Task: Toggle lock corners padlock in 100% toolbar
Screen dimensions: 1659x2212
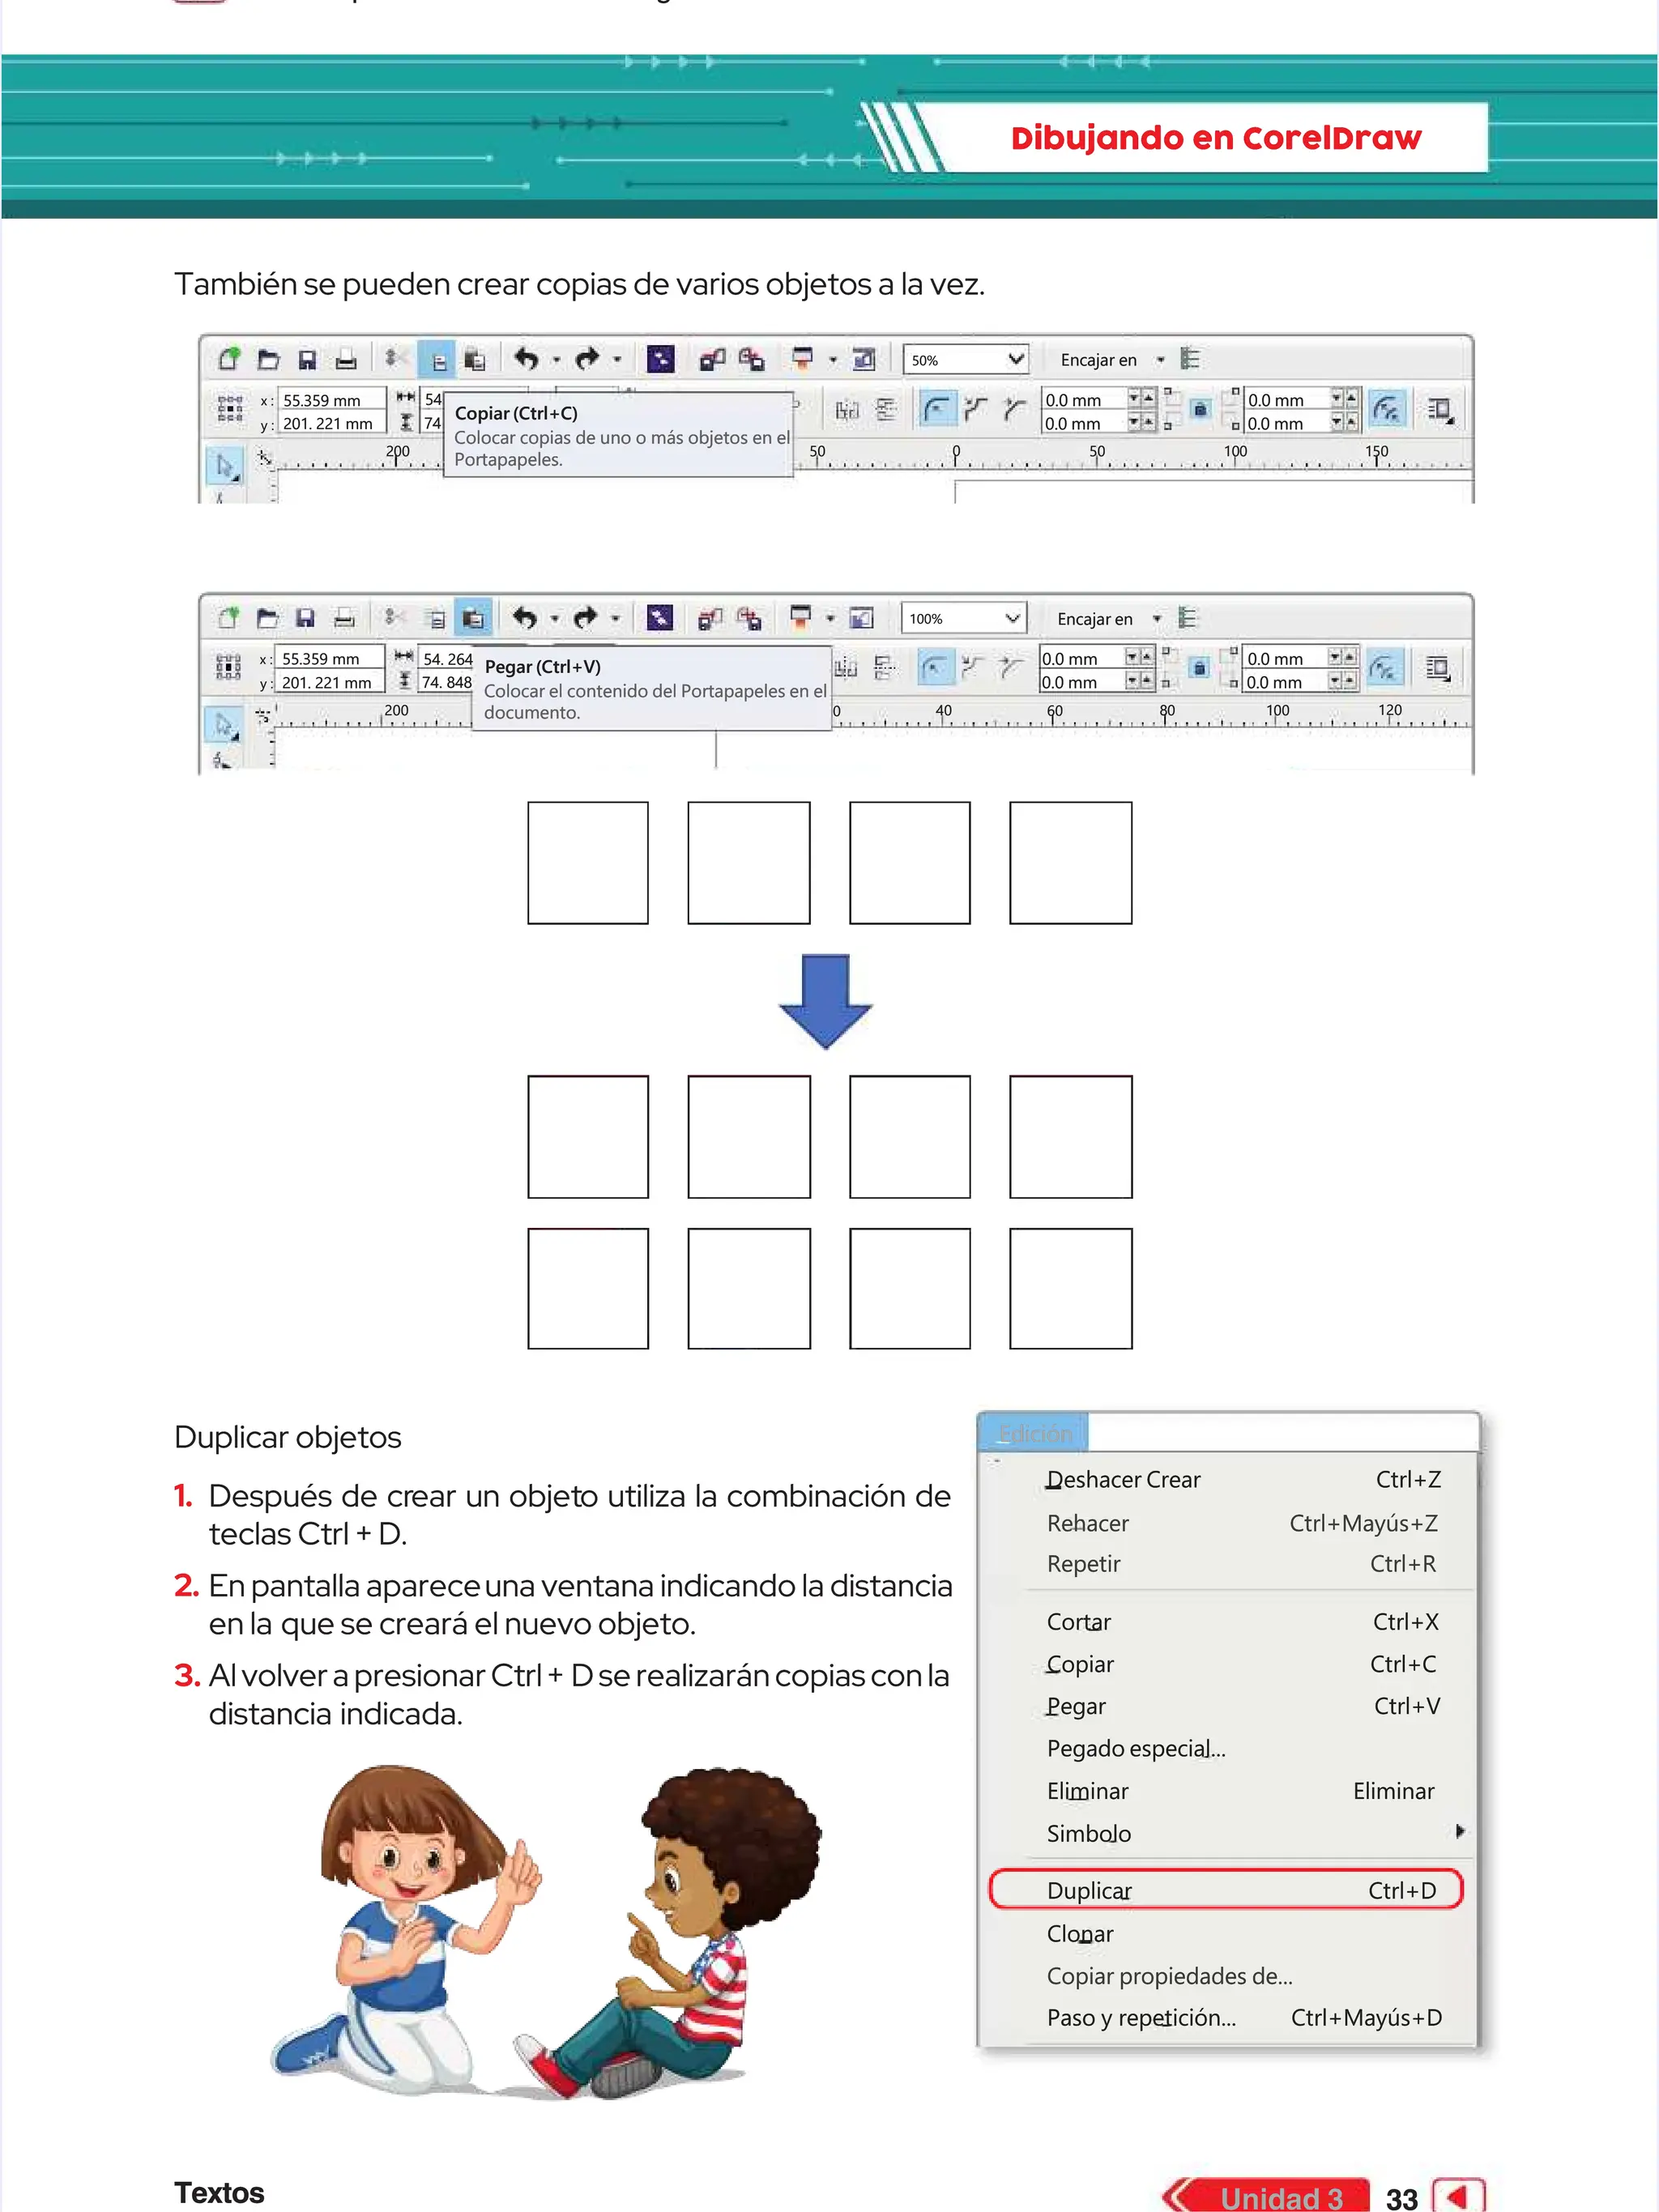Action: click(x=1200, y=668)
